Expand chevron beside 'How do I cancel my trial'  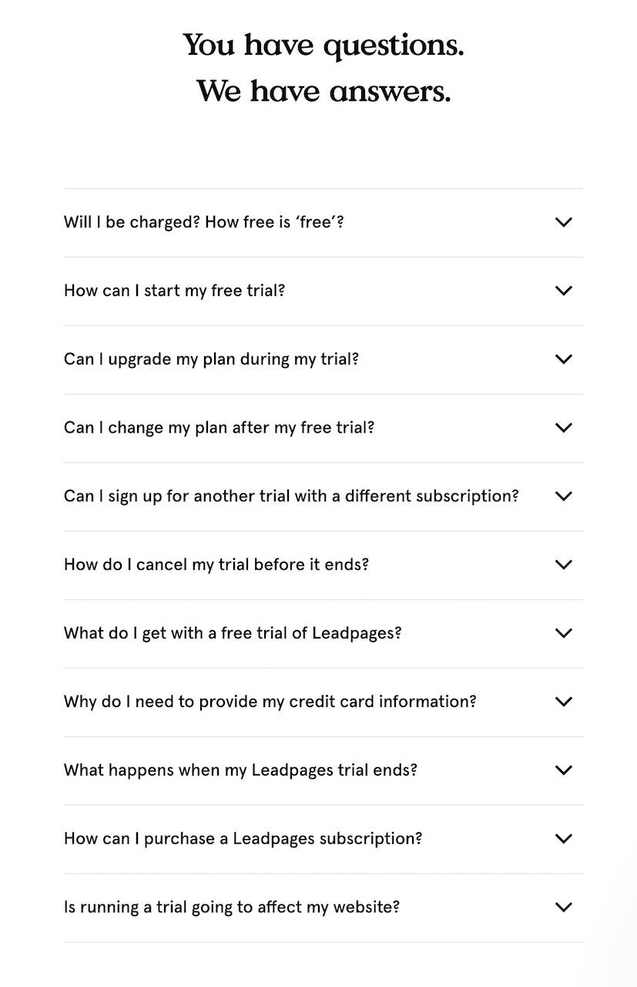click(x=564, y=564)
